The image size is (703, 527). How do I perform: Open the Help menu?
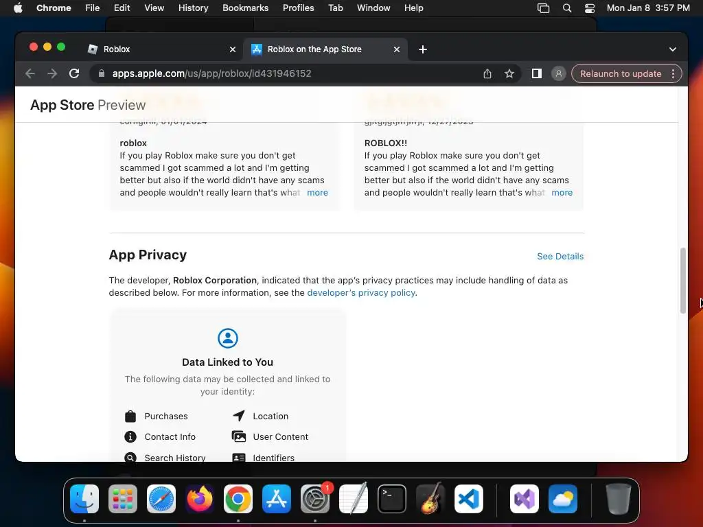(x=413, y=8)
